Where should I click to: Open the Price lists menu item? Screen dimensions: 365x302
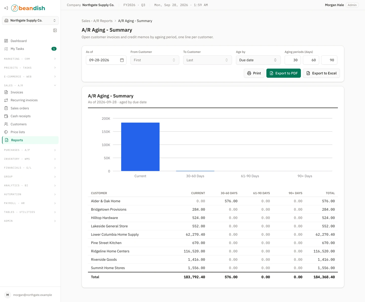pyautogui.click(x=30, y=132)
